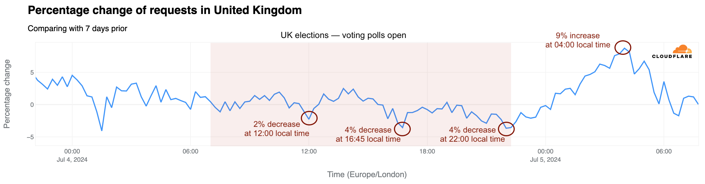
Task: Click the circle marking the 16:45 dip
Action: [x=402, y=129]
